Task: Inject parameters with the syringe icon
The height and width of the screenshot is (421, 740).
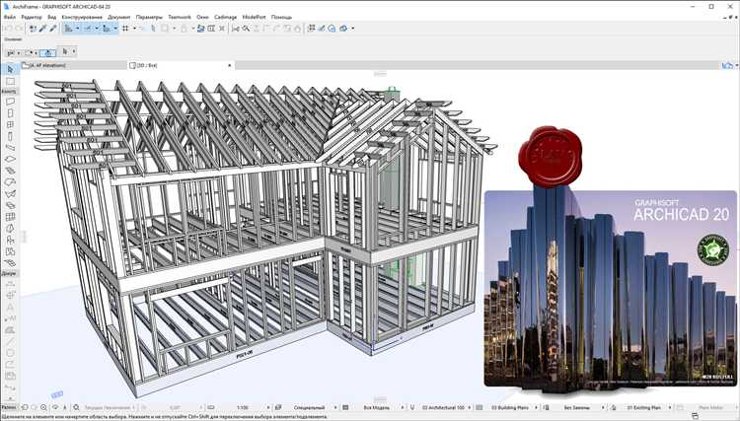Action: [53, 29]
